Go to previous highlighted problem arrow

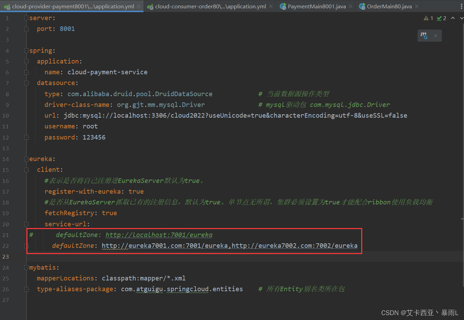tap(453, 18)
